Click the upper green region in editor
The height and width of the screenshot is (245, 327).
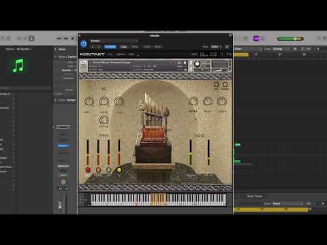pyautogui.click(x=238, y=144)
